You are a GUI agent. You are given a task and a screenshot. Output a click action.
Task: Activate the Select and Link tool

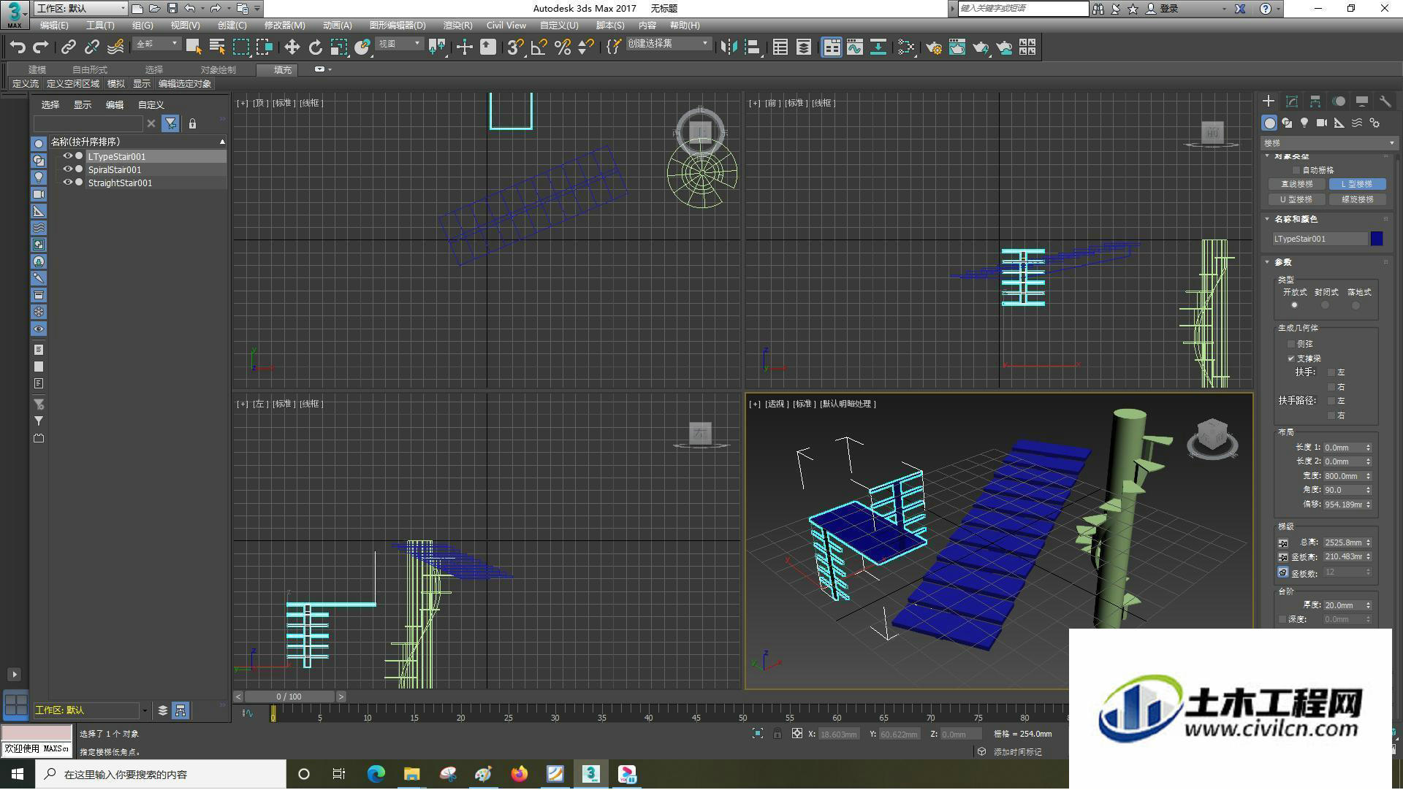pyautogui.click(x=68, y=47)
